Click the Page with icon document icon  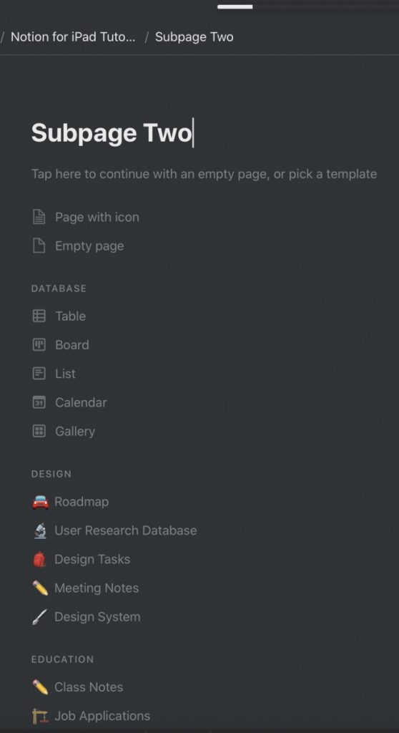[x=39, y=217]
